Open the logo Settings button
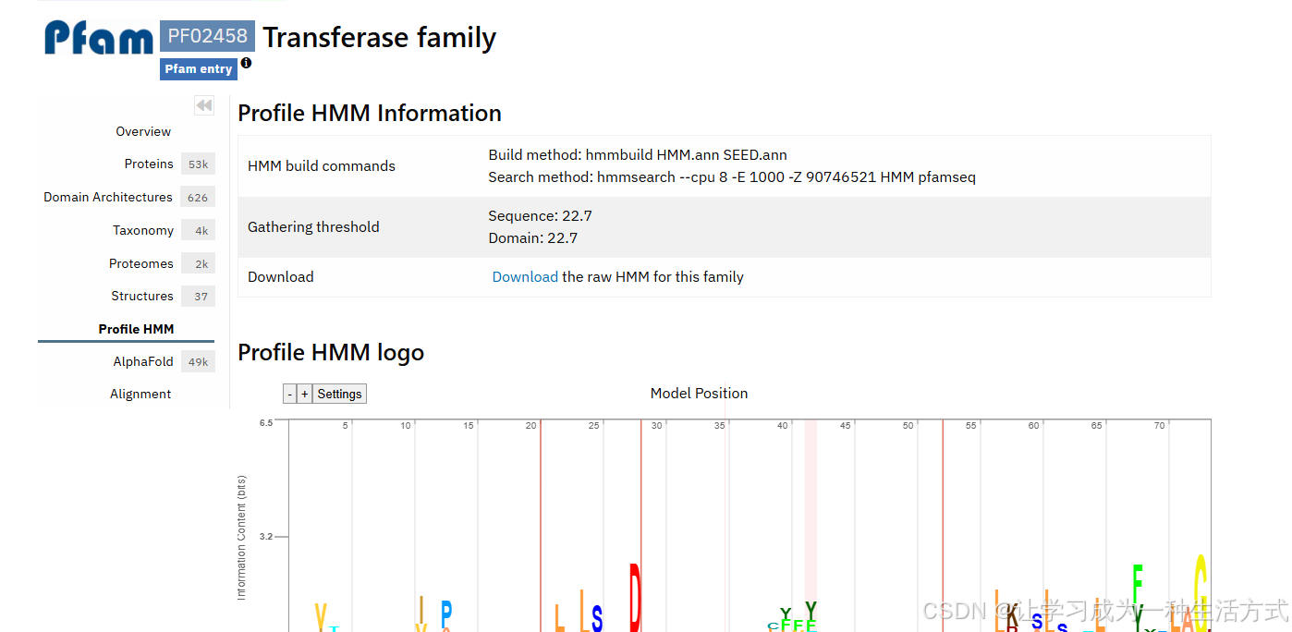 [x=339, y=394]
